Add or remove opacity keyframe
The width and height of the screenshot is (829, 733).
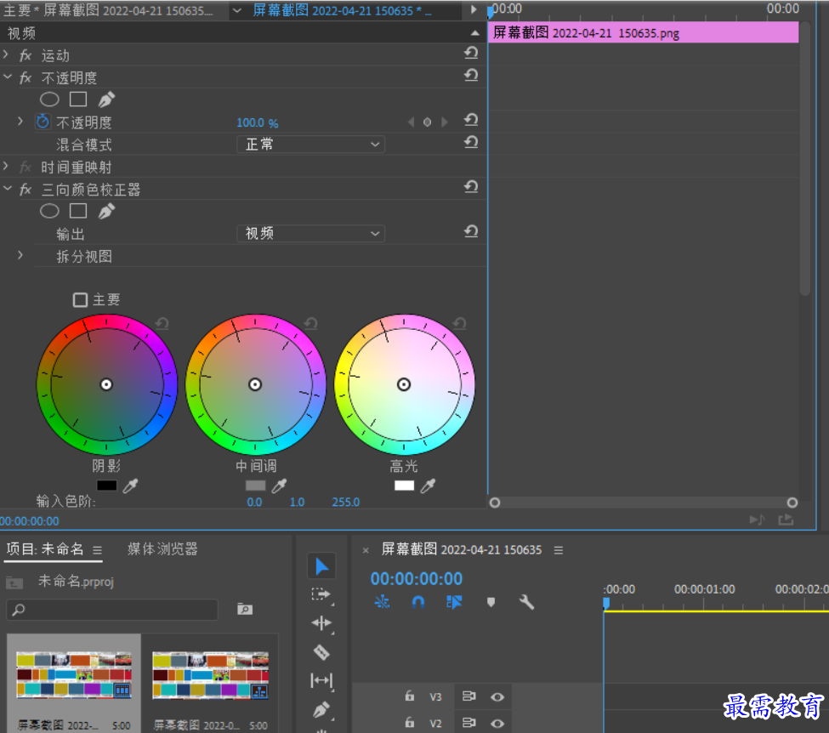click(427, 122)
